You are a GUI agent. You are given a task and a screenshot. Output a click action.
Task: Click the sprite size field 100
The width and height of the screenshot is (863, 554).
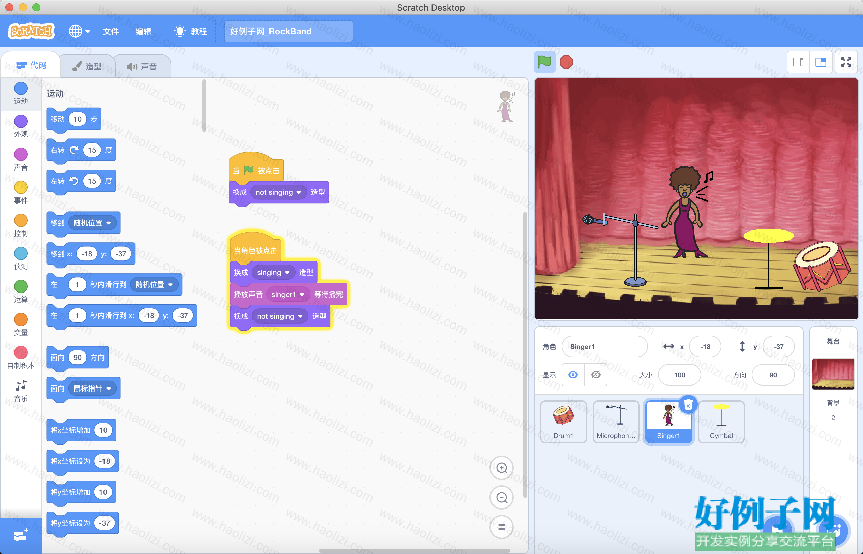[680, 375]
